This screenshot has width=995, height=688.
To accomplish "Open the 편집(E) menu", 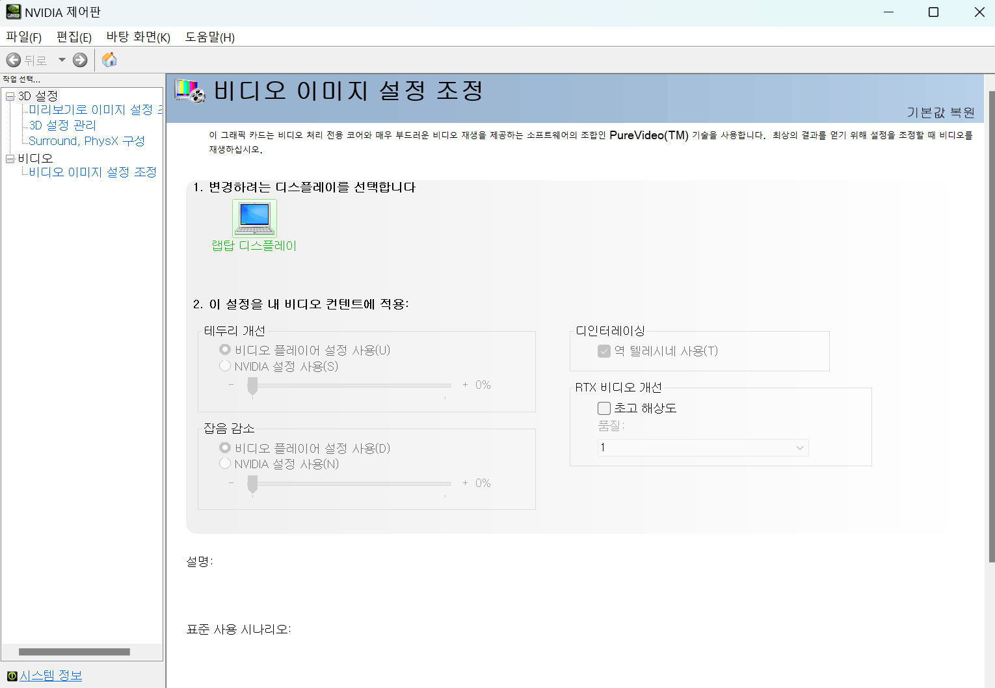I will click(x=74, y=37).
